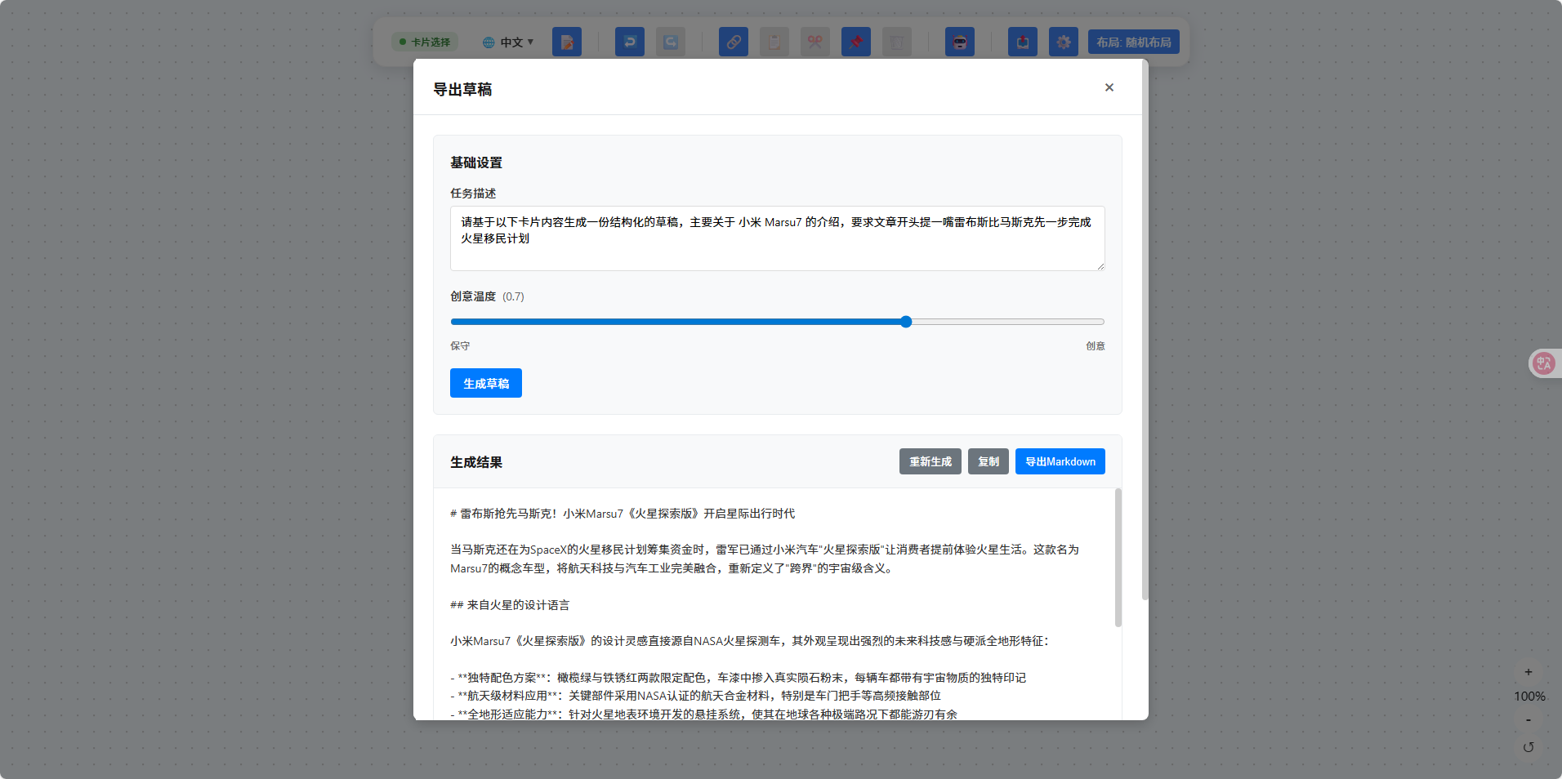
Task: Toggle the 卡片选择 mode indicator
Action: coord(425,42)
